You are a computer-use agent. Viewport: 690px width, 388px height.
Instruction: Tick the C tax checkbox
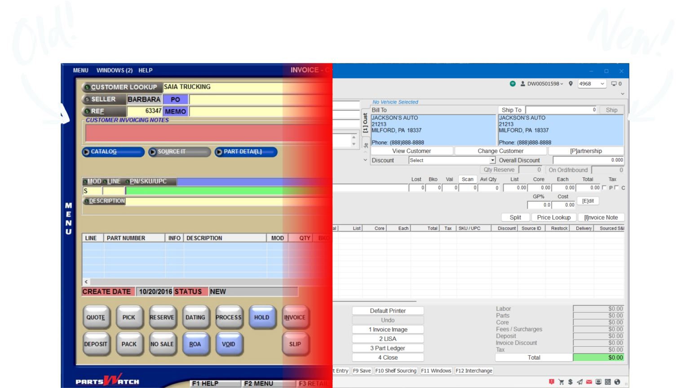pos(616,188)
